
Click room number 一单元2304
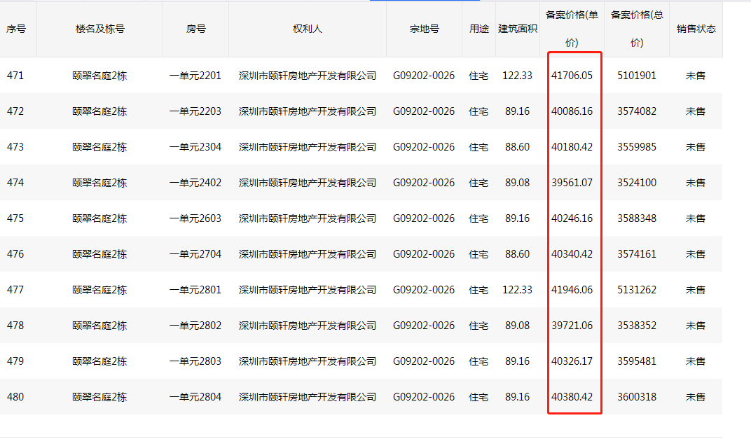[x=195, y=146]
